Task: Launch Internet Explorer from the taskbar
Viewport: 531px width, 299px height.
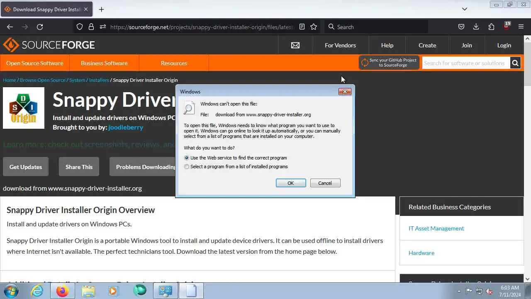Action: [37, 291]
